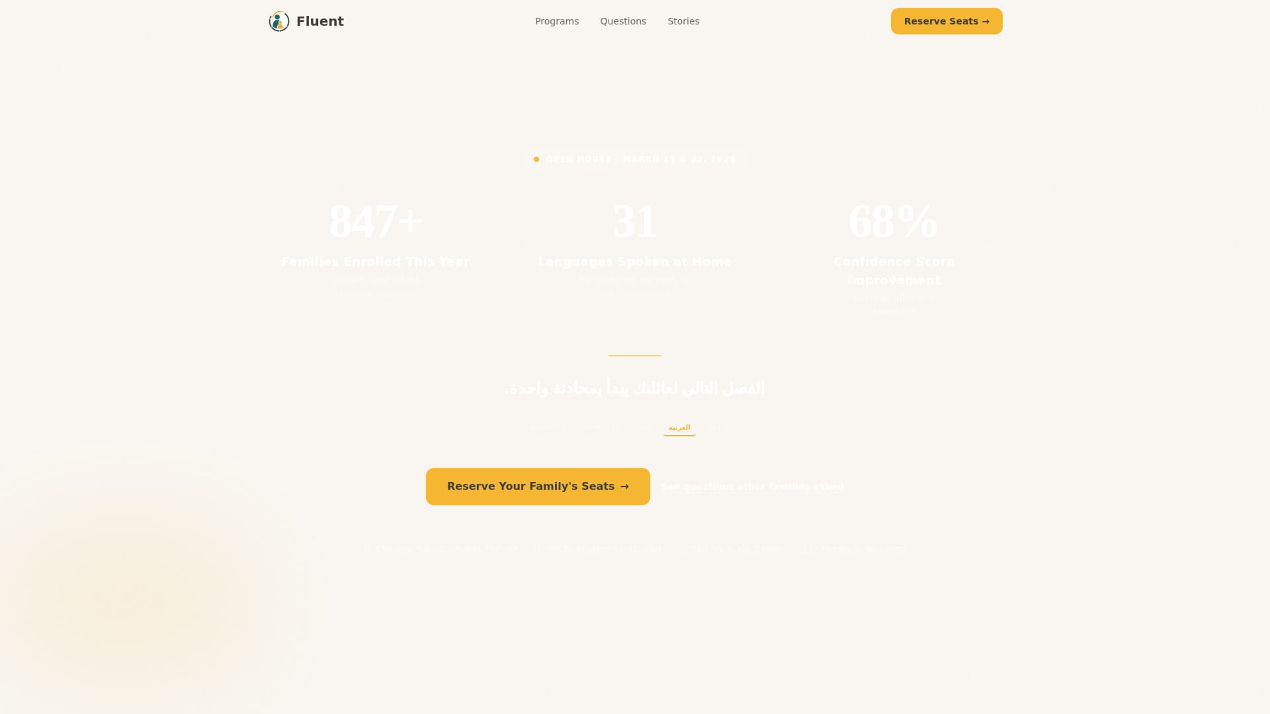The width and height of the screenshot is (1270, 714).
Task: Click the yellow dot in the Open House badge
Action: (537, 159)
